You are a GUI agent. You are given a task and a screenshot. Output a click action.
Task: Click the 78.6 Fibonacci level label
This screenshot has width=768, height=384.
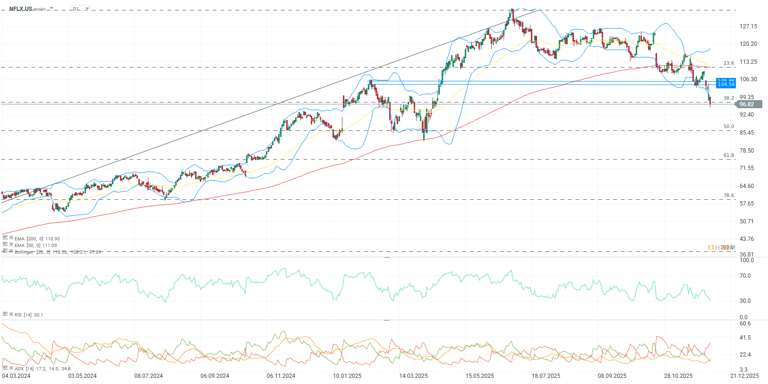tap(729, 196)
